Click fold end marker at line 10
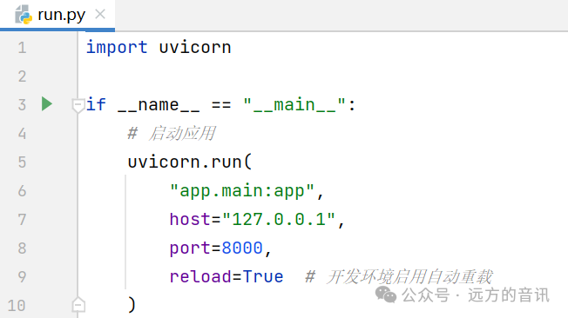 pyautogui.click(x=78, y=304)
